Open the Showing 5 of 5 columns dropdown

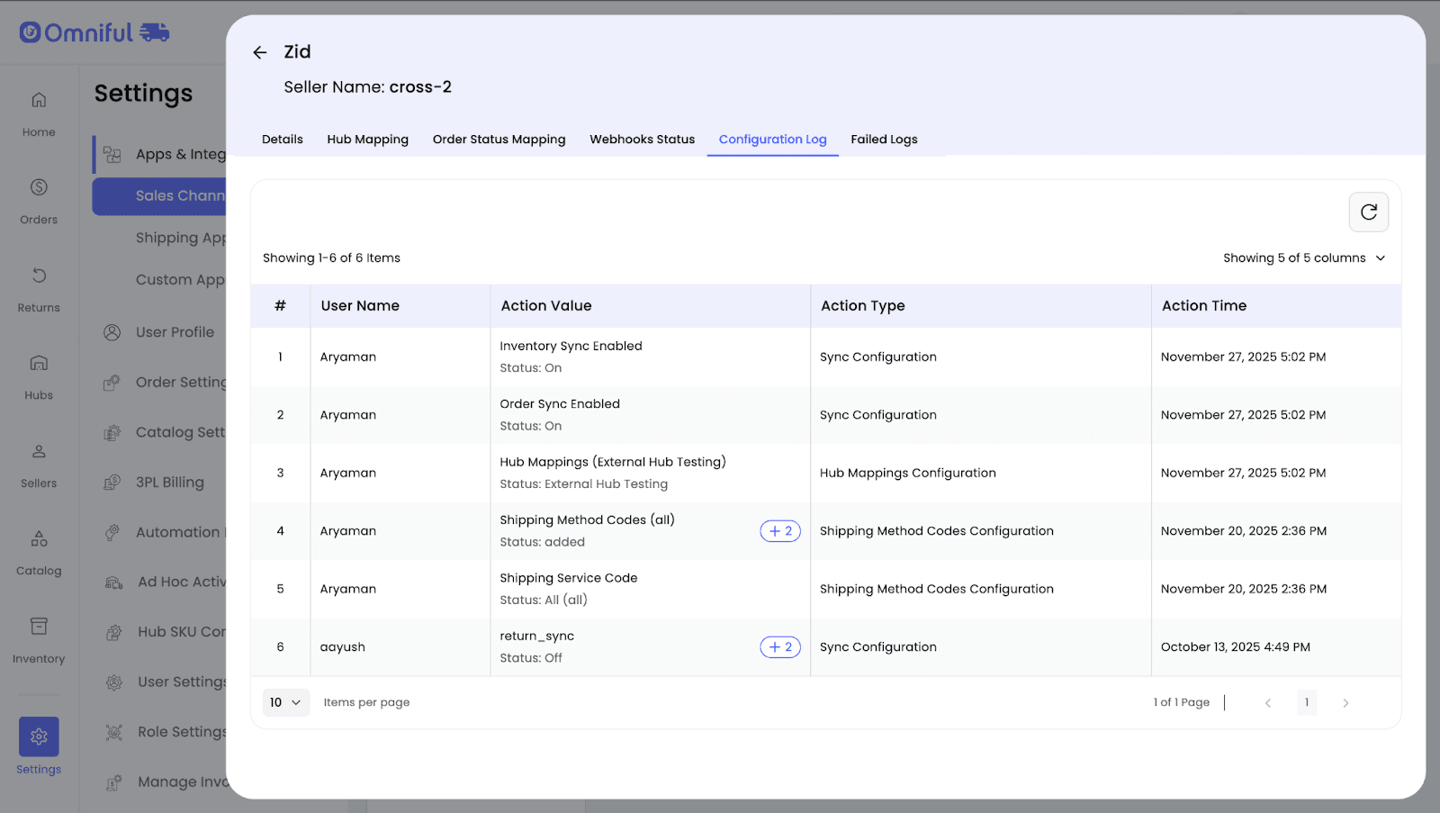(1303, 258)
